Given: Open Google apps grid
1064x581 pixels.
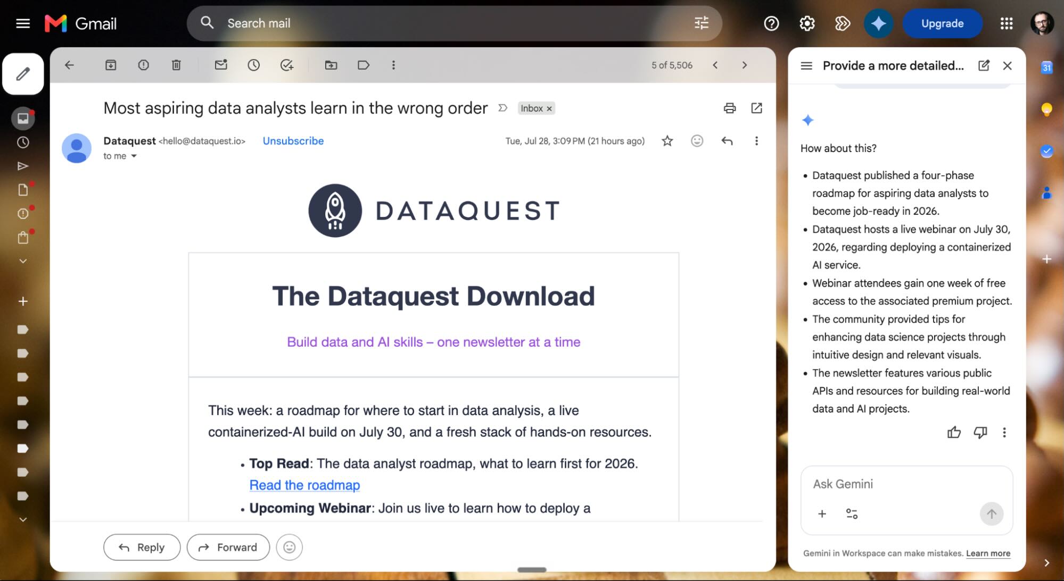Looking at the screenshot, I should coord(1006,23).
